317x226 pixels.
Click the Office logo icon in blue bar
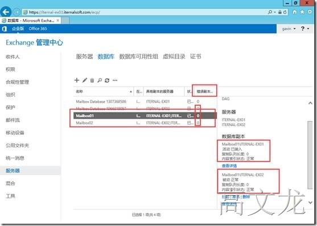5,29
